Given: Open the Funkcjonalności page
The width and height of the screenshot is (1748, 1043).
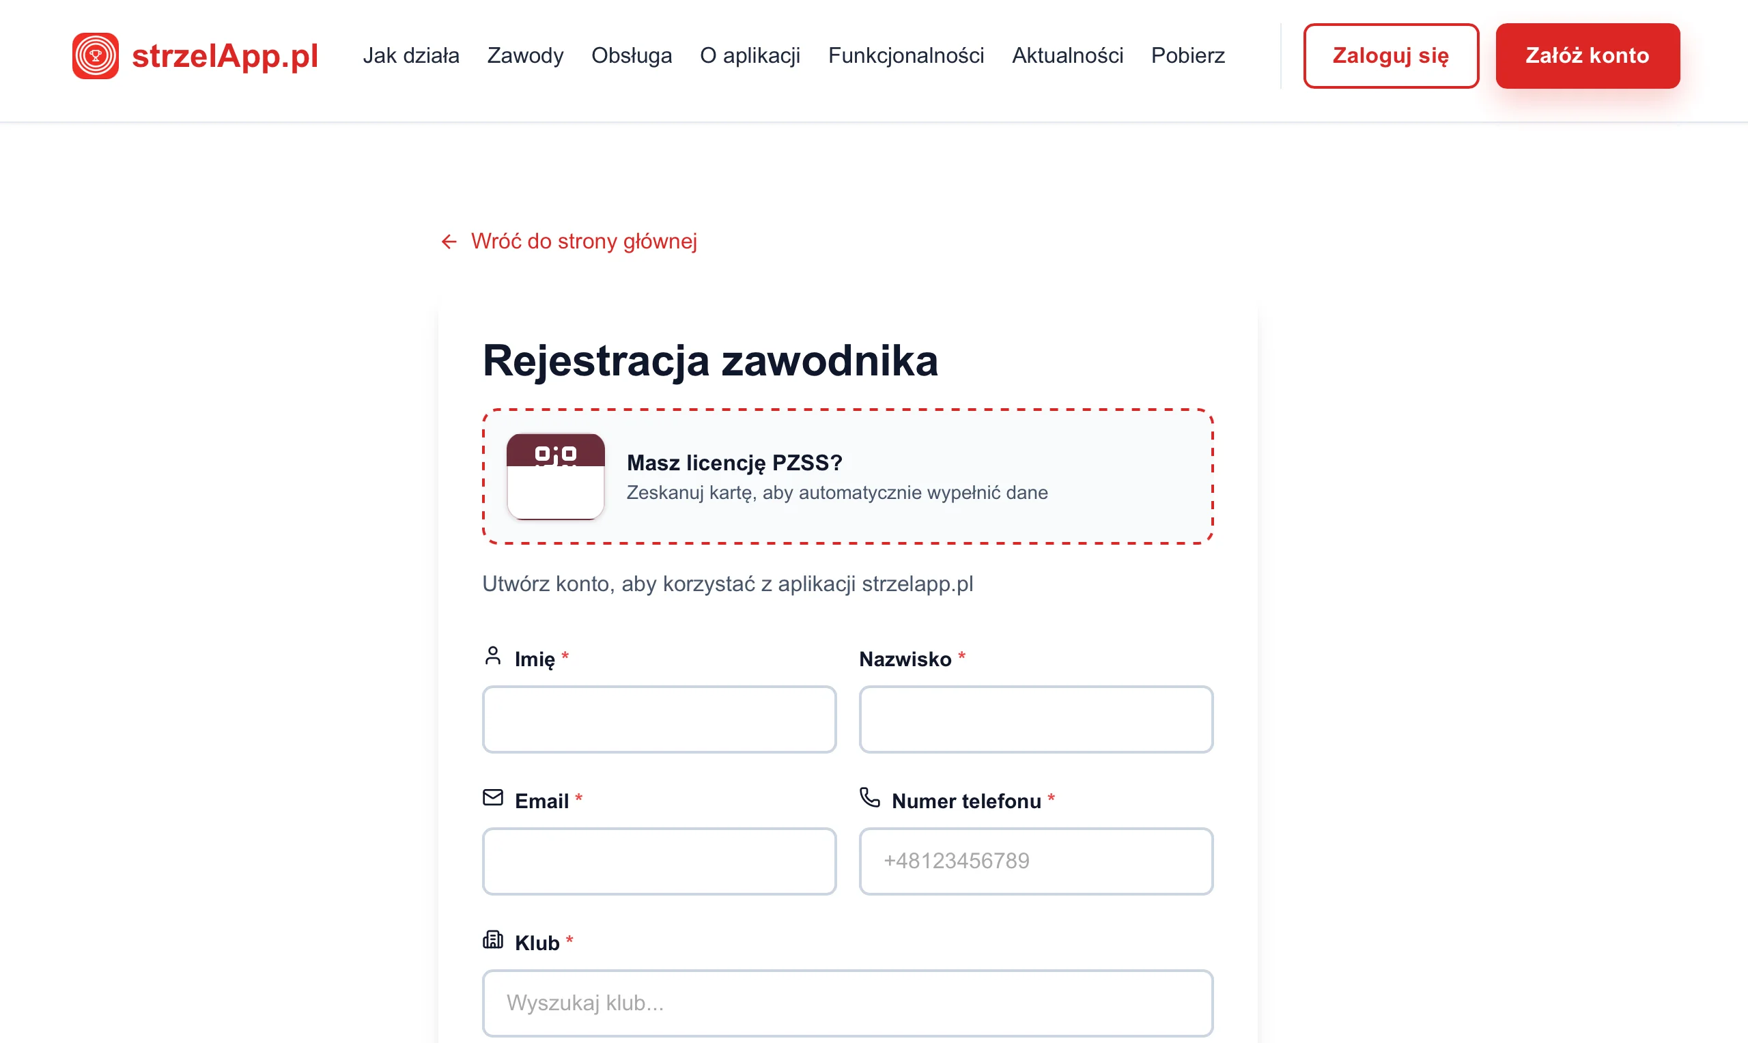Looking at the screenshot, I should [x=906, y=55].
